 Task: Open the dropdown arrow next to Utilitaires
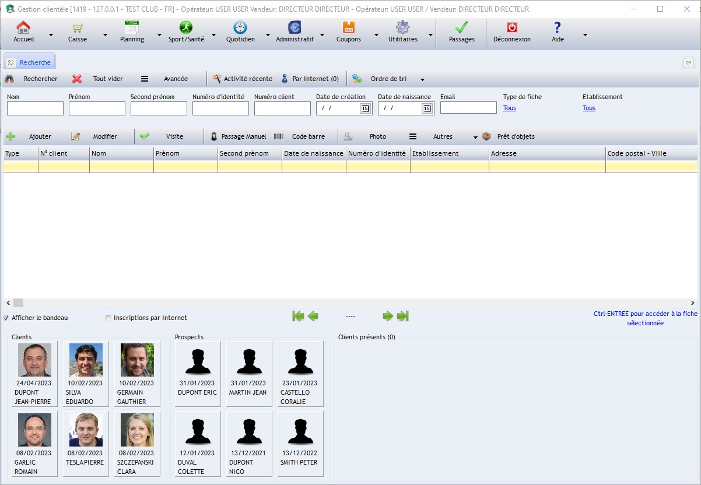point(430,35)
